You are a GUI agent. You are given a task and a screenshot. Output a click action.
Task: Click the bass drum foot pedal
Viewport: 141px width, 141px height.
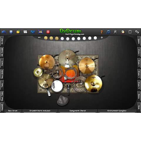[68, 89]
